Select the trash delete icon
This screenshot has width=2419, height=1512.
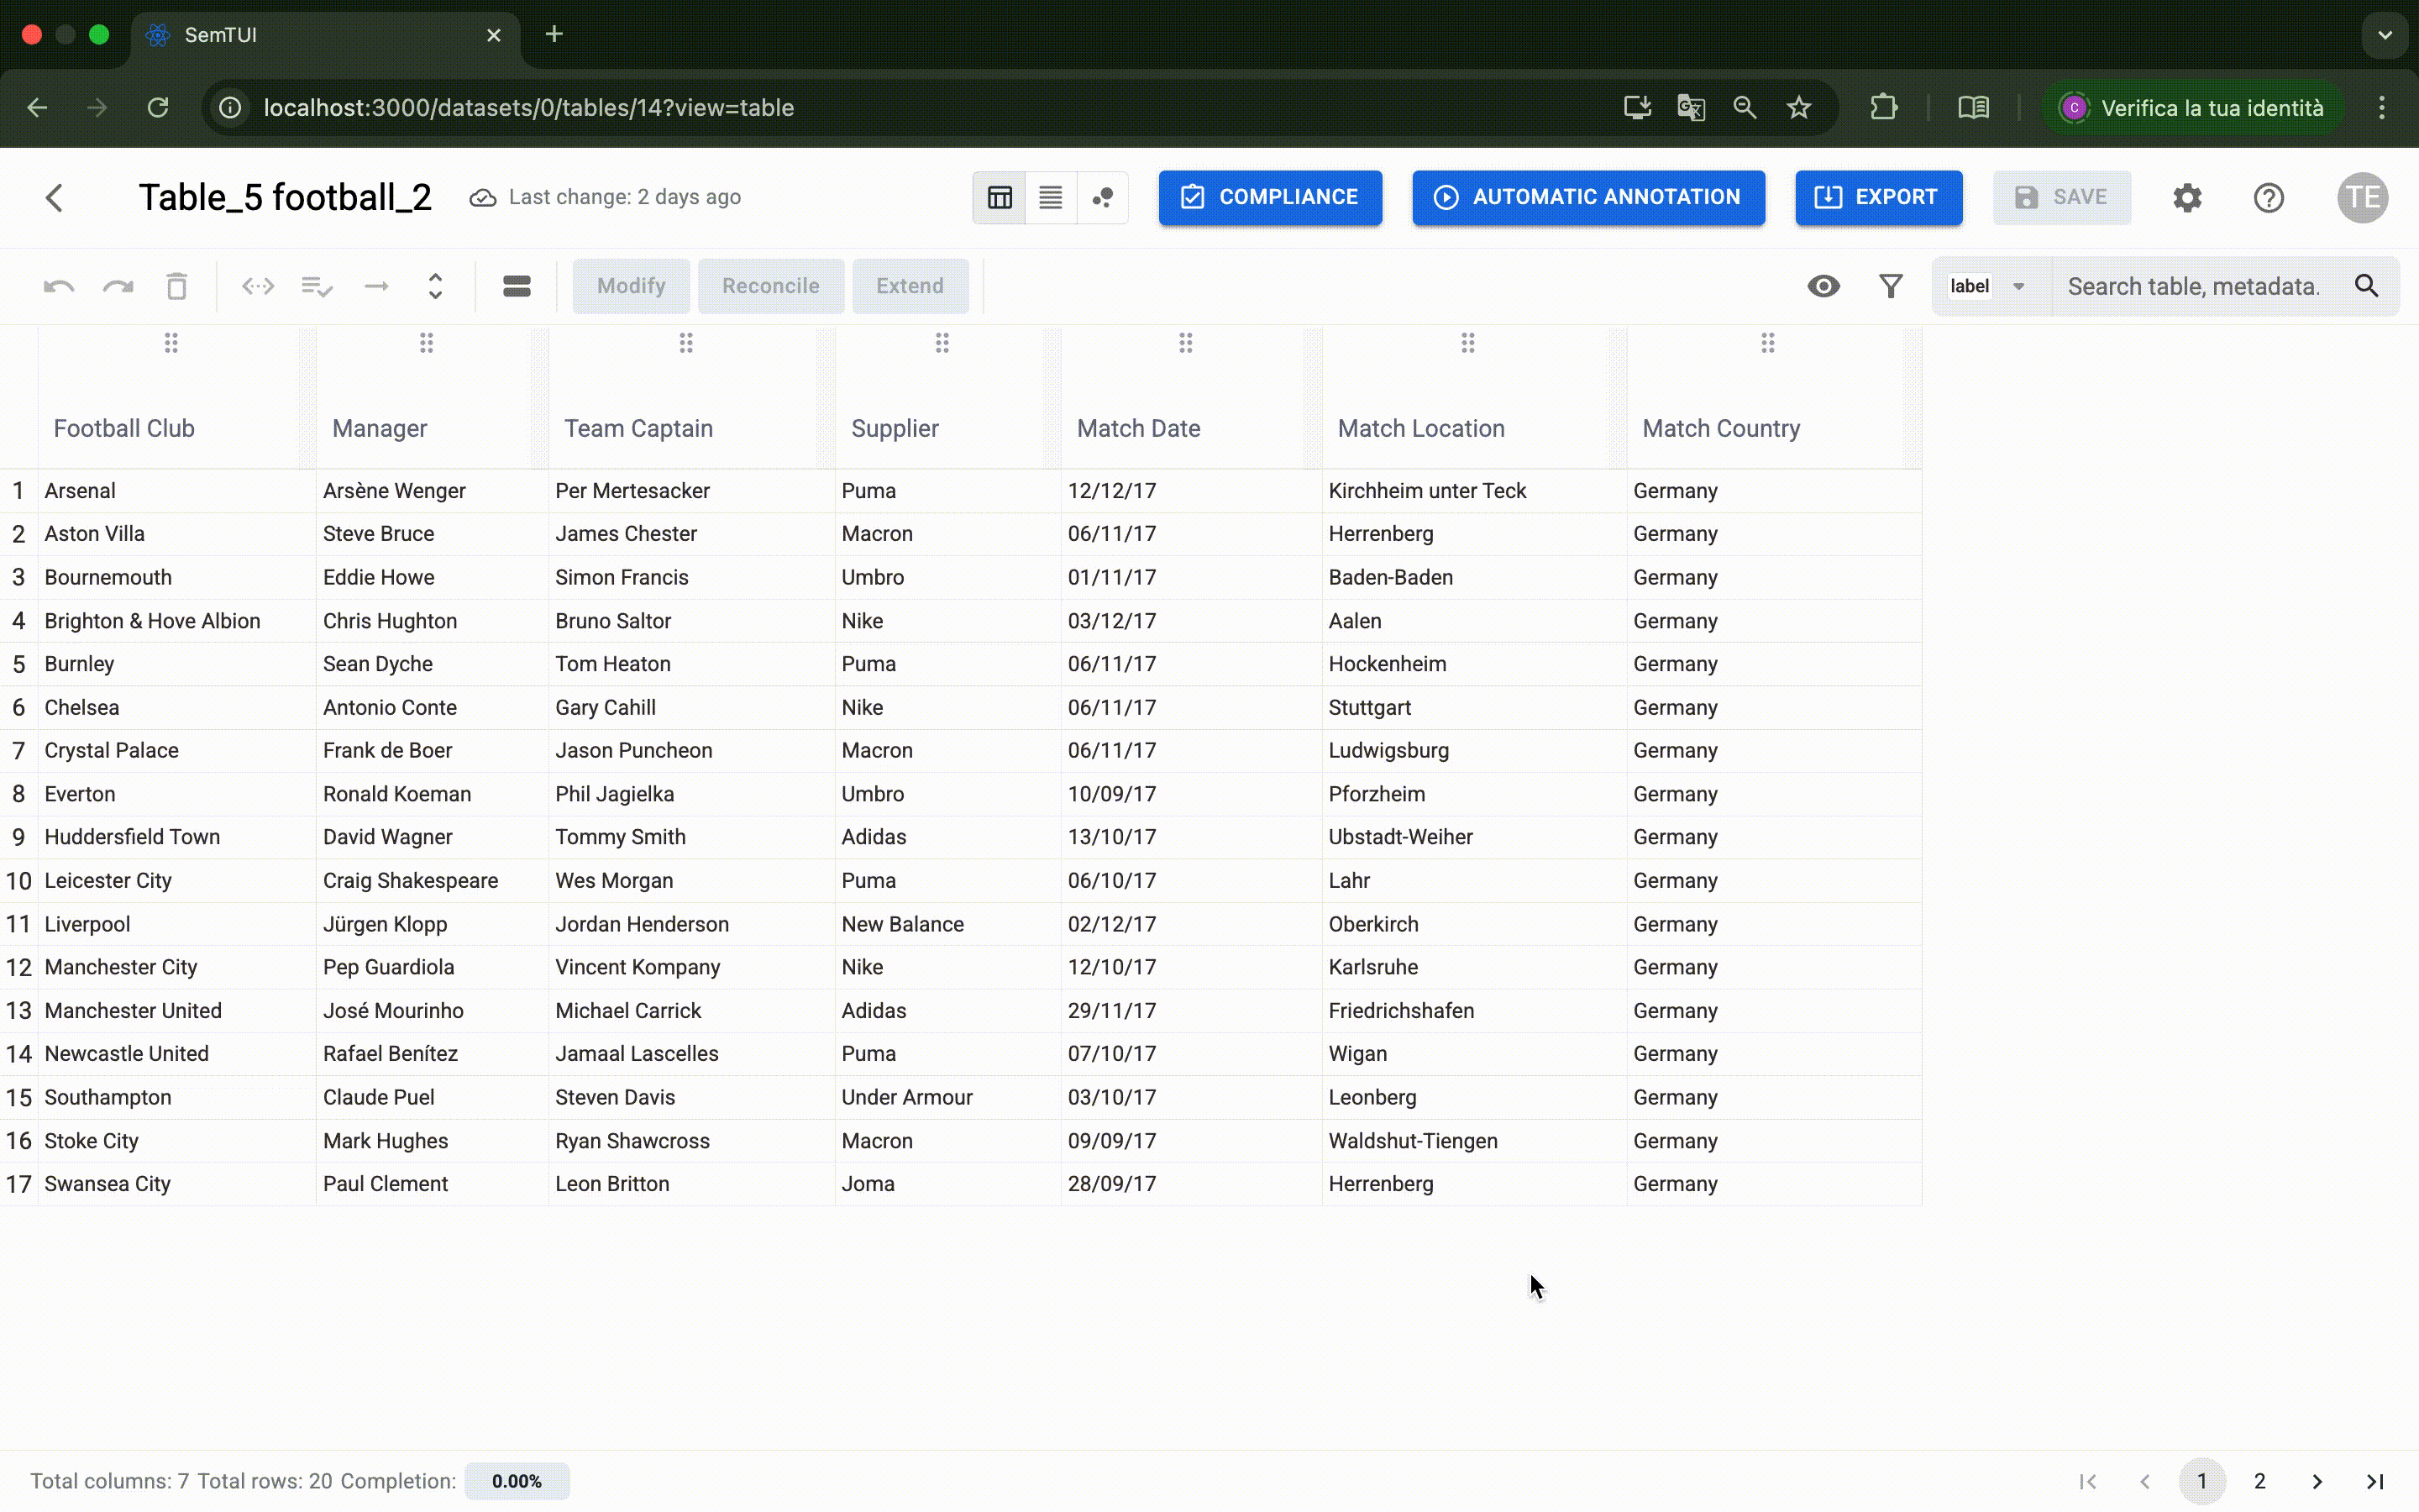(x=177, y=286)
